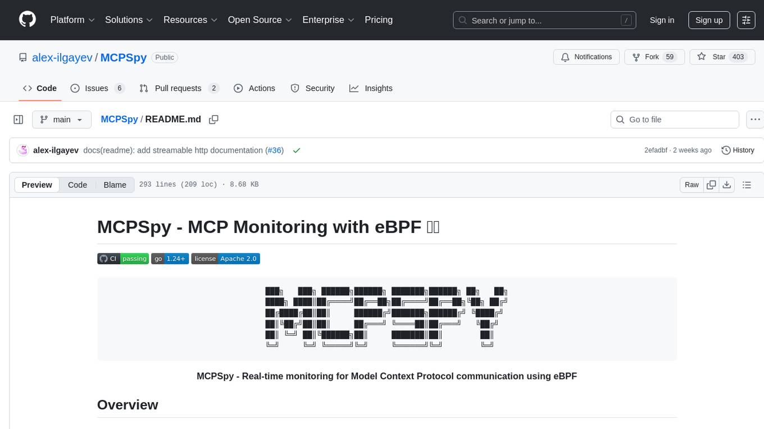Screen dimensions: 764x429
Task: Expand the Open Source menu
Action: click(x=260, y=20)
